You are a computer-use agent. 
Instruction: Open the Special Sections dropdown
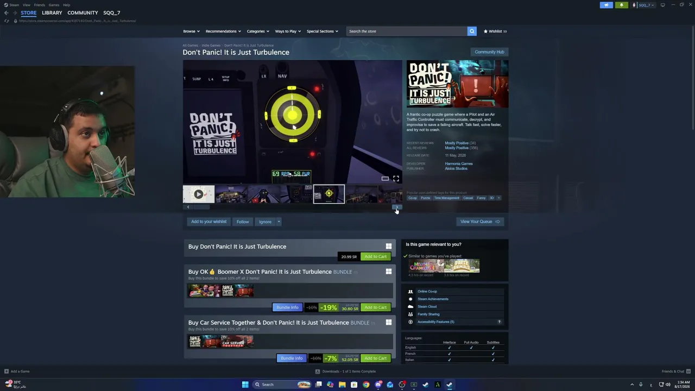(323, 31)
